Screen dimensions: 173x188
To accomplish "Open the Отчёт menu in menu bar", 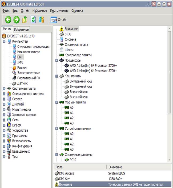I will (25, 11).
